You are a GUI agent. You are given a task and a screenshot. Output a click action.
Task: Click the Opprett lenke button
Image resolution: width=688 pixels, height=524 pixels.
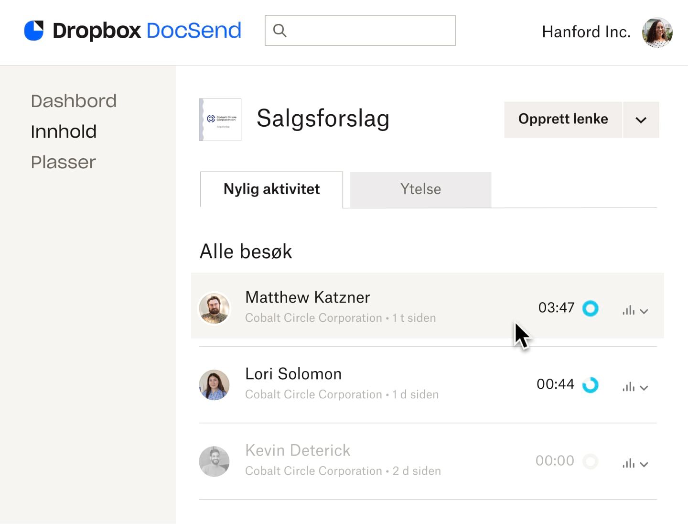[563, 120]
